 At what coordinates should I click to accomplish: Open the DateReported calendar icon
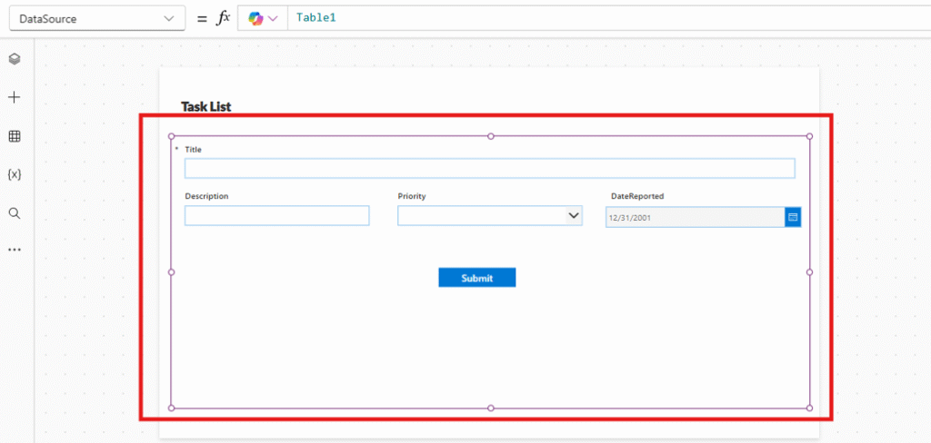tap(793, 218)
